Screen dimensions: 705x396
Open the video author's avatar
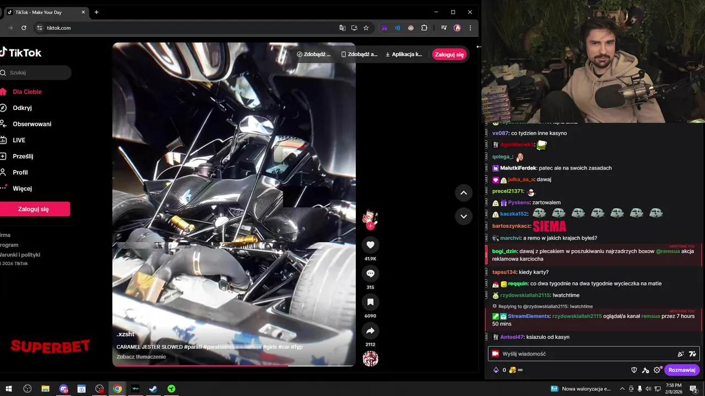370,217
